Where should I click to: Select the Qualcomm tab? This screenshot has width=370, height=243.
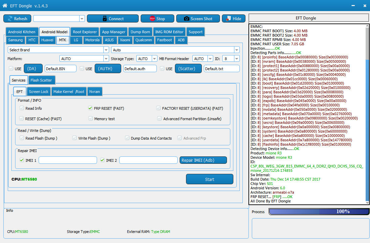coord(143,40)
